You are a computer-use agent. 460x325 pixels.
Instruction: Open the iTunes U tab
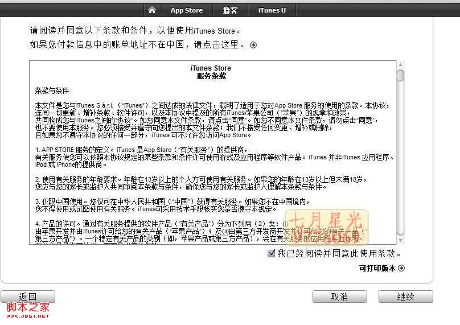click(x=272, y=10)
